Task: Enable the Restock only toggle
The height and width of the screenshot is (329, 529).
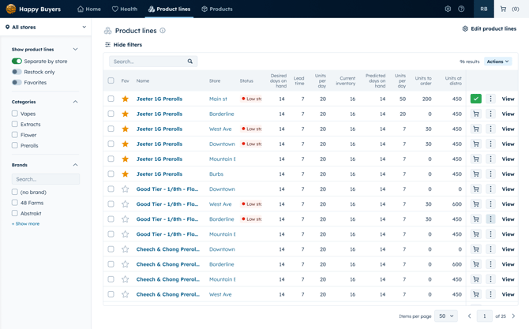Action: pos(17,72)
